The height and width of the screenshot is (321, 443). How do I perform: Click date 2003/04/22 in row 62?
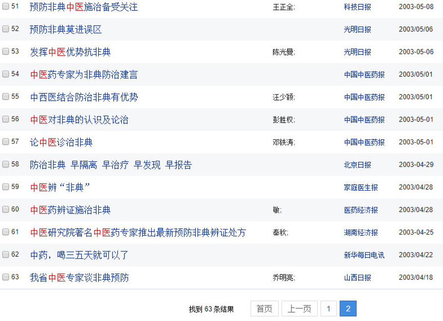click(x=416, y=255)
